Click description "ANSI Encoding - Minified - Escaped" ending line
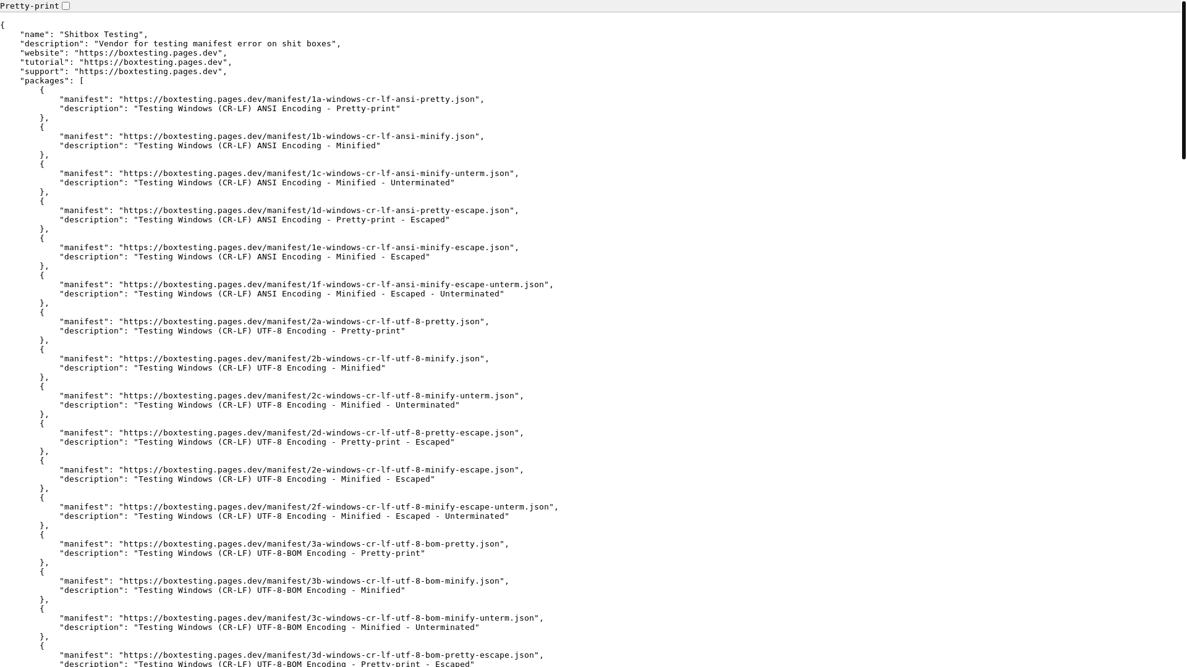 [245, 257]
